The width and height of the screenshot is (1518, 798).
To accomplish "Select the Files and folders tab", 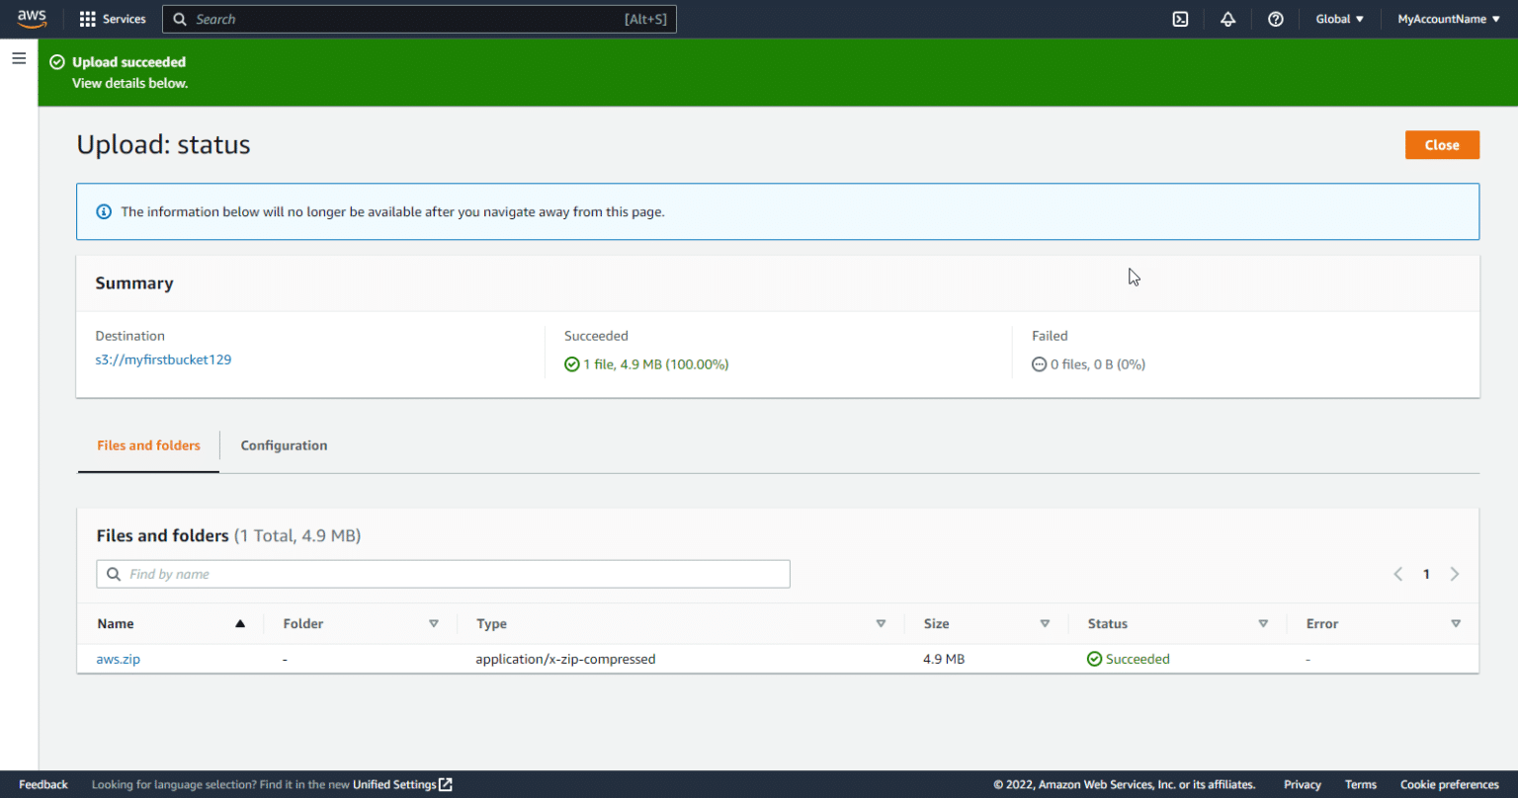I will pyautogui.click(x=148, y=445).
